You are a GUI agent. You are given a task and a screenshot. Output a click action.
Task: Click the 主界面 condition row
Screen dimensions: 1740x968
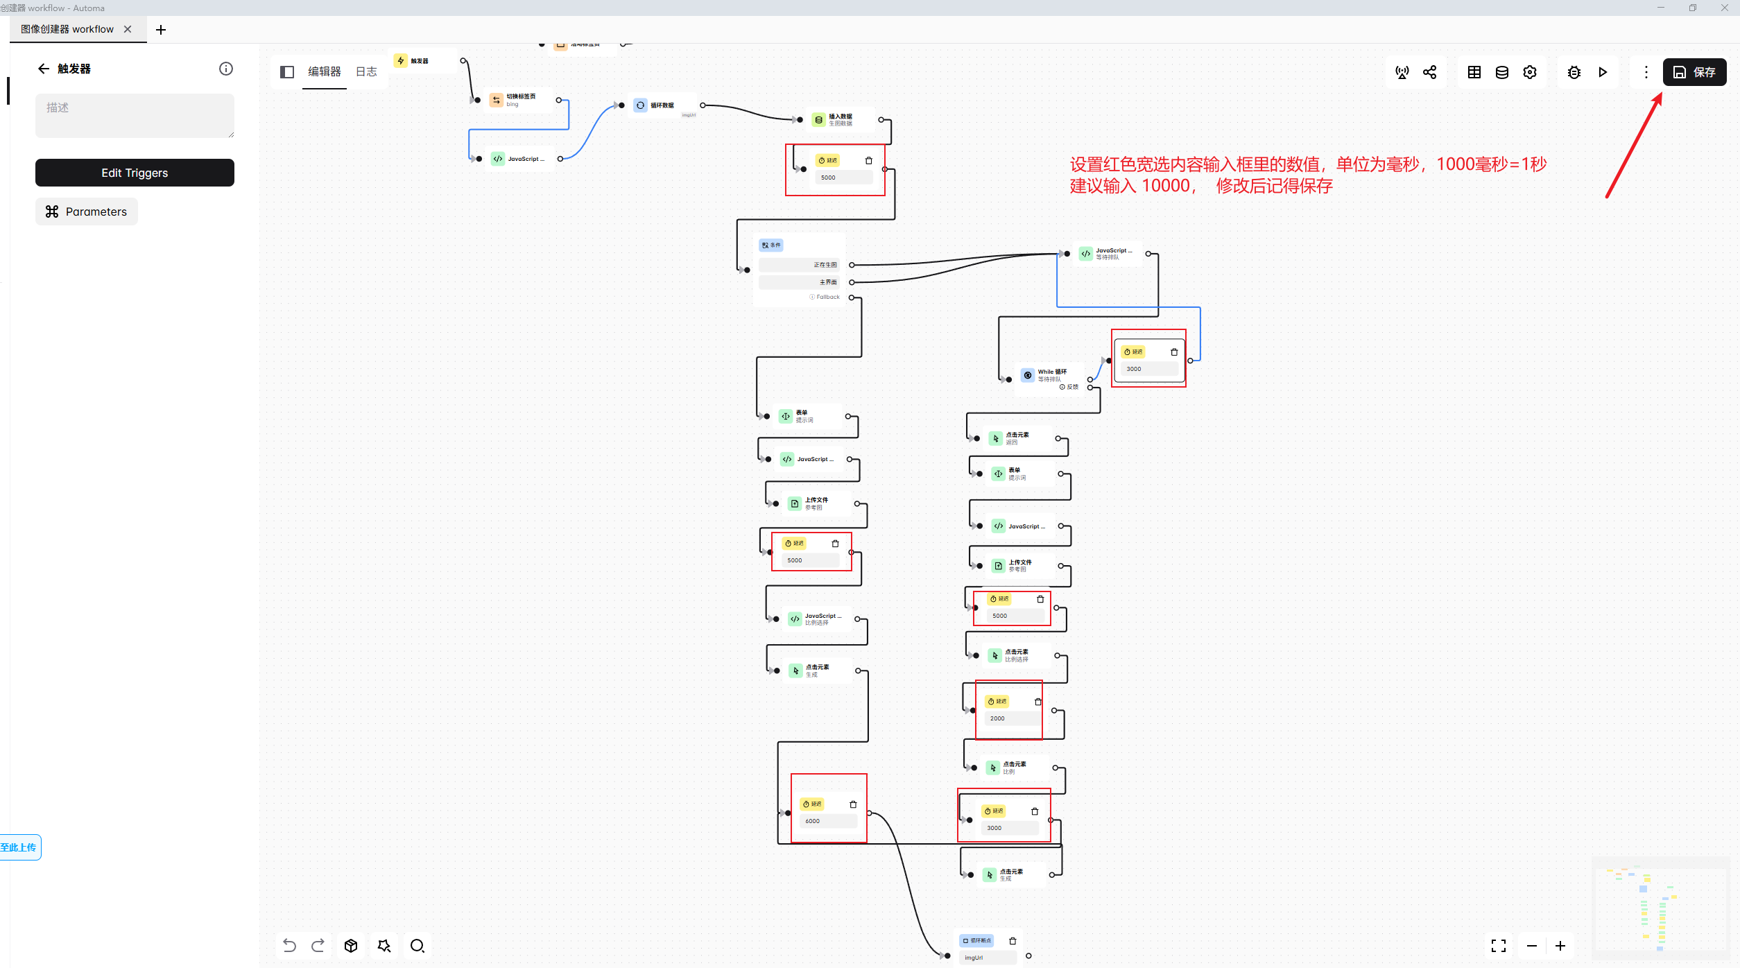(800, 282)
